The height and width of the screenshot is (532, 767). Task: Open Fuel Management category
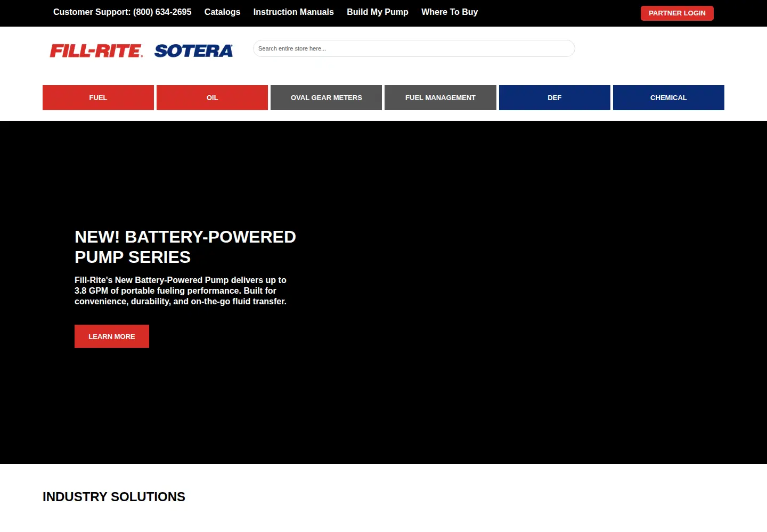[440, 98]
